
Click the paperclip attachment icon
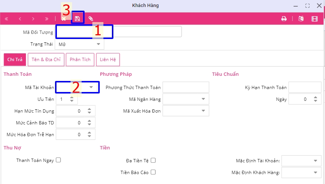[91, 19]
